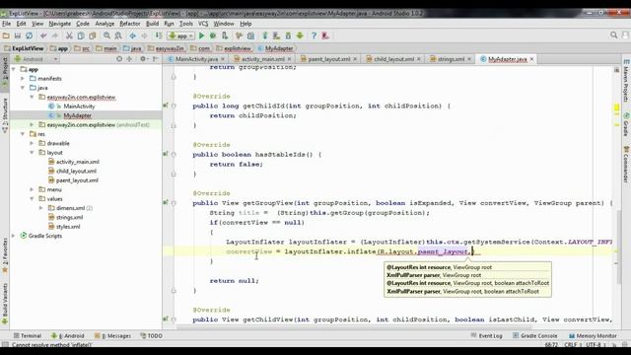The image size is (631, 355).
Task: Click the Debug bug icon
Action: tap(213, 35)
